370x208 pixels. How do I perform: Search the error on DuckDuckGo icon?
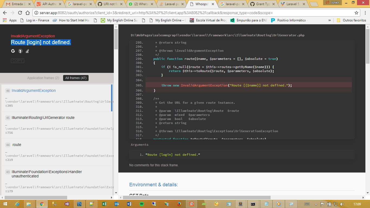coord(20,51)
